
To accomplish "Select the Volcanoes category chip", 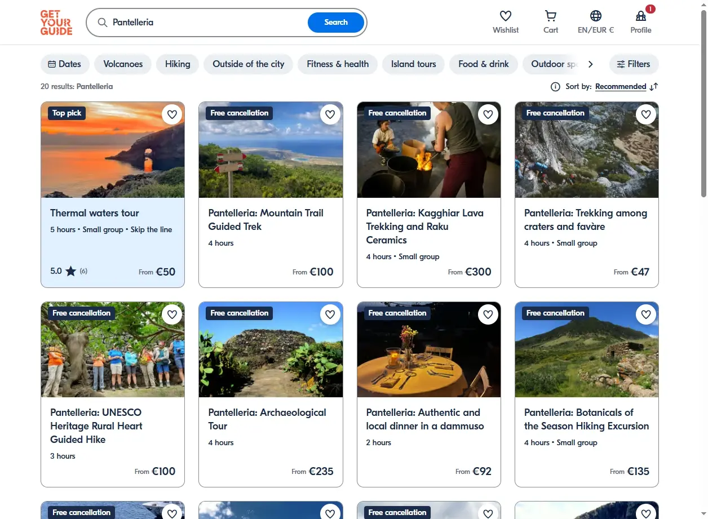I will (123, 64).
